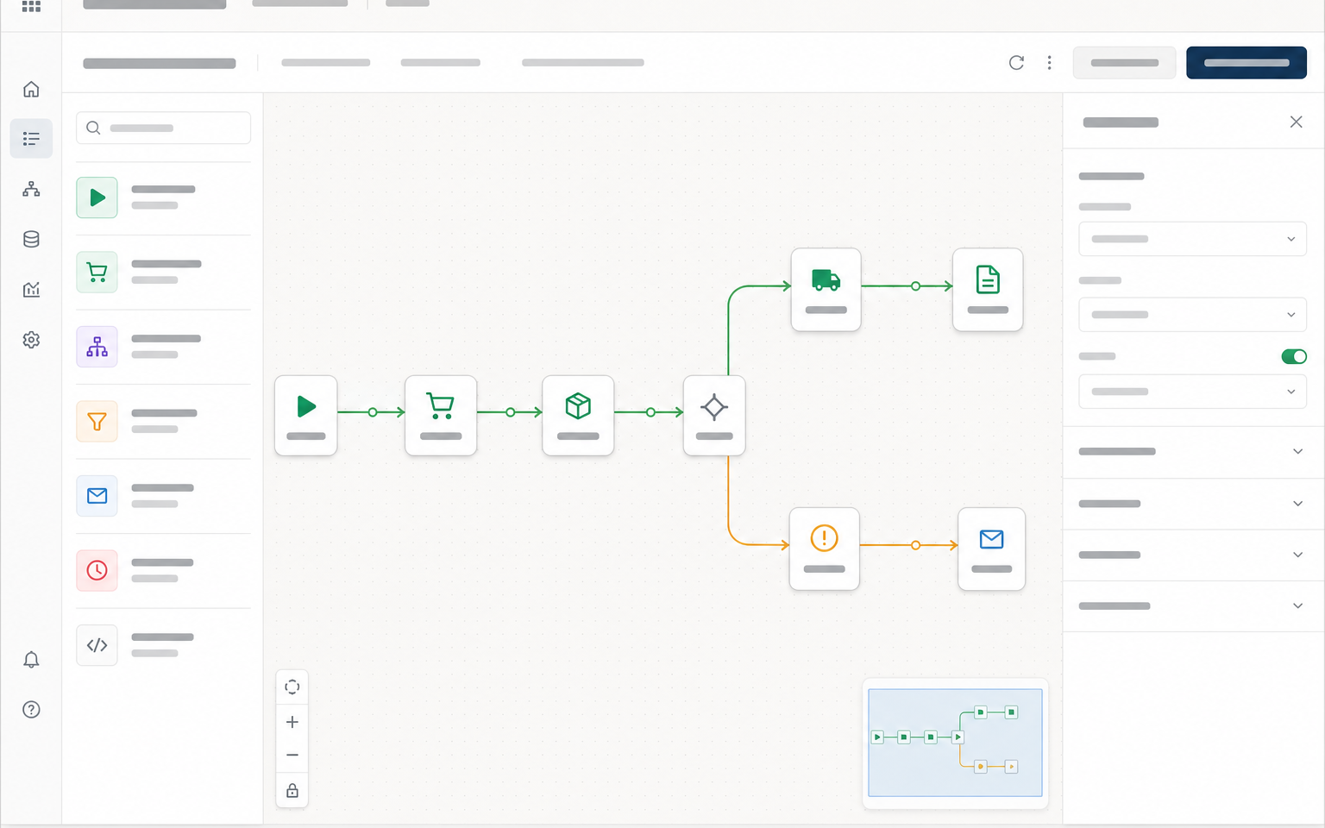
Task: Click the minimap overview thumbnail
Action: click(x=955, y=743)
